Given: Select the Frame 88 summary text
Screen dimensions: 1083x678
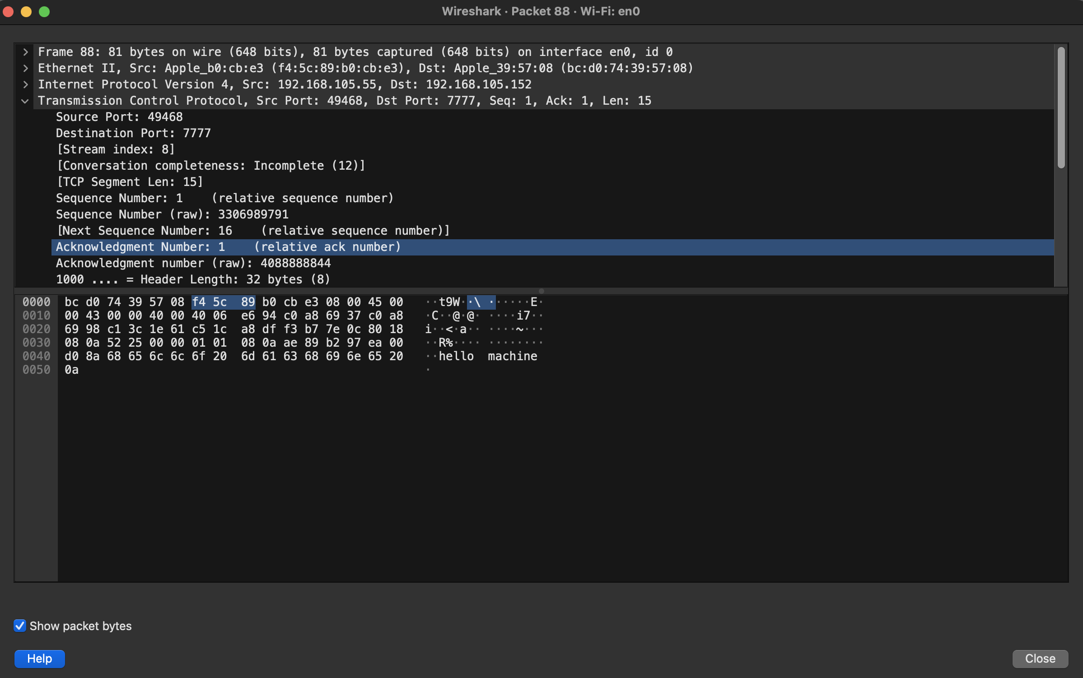Looking at the screenshot, I should coord(355,52).
